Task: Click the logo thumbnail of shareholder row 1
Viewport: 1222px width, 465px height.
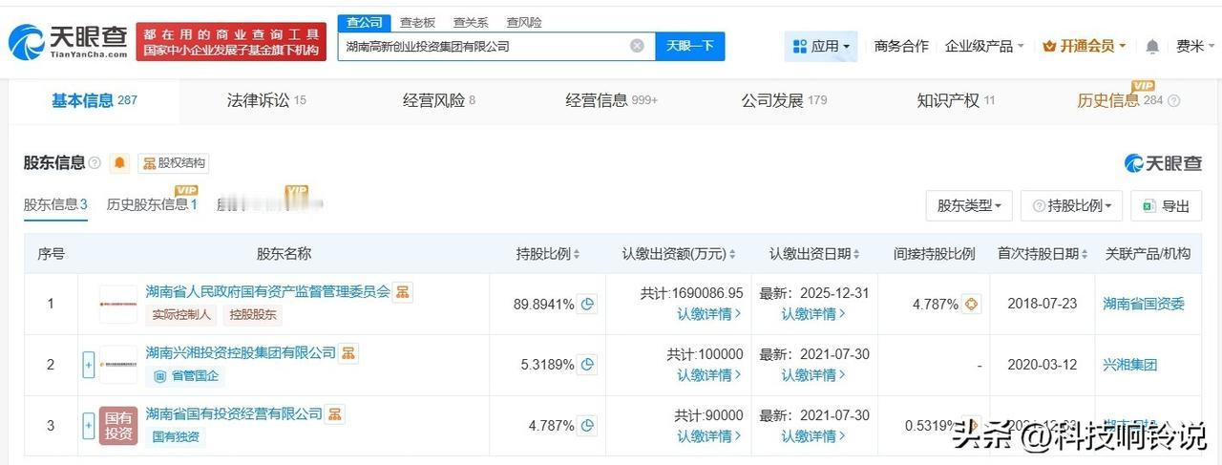Action: [x=118, y=304]
